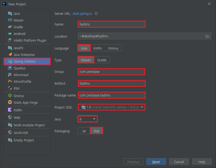The image size is (216, 168).
Task: Select Maven in the project type list
Action: [x=27, y=20]
